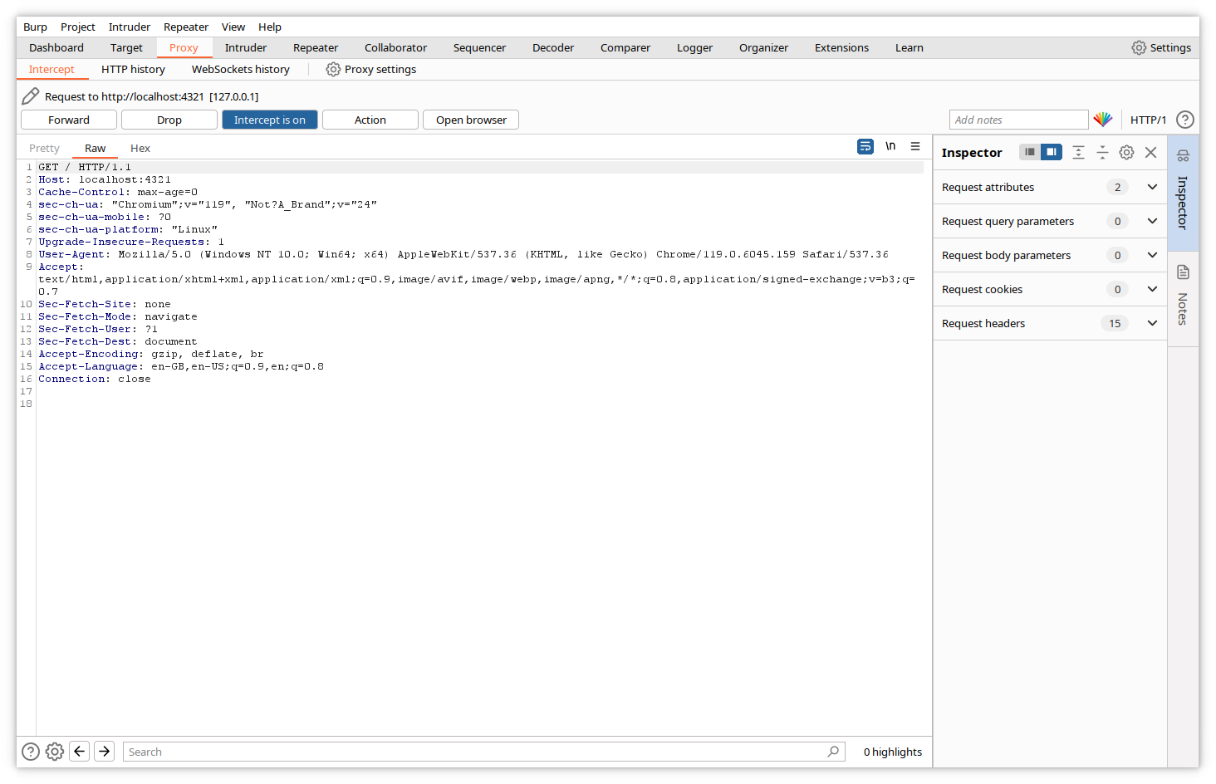1216x784 pixels.
Task: Open the message editor hamburger menu
Action: [x=915, y=147]
